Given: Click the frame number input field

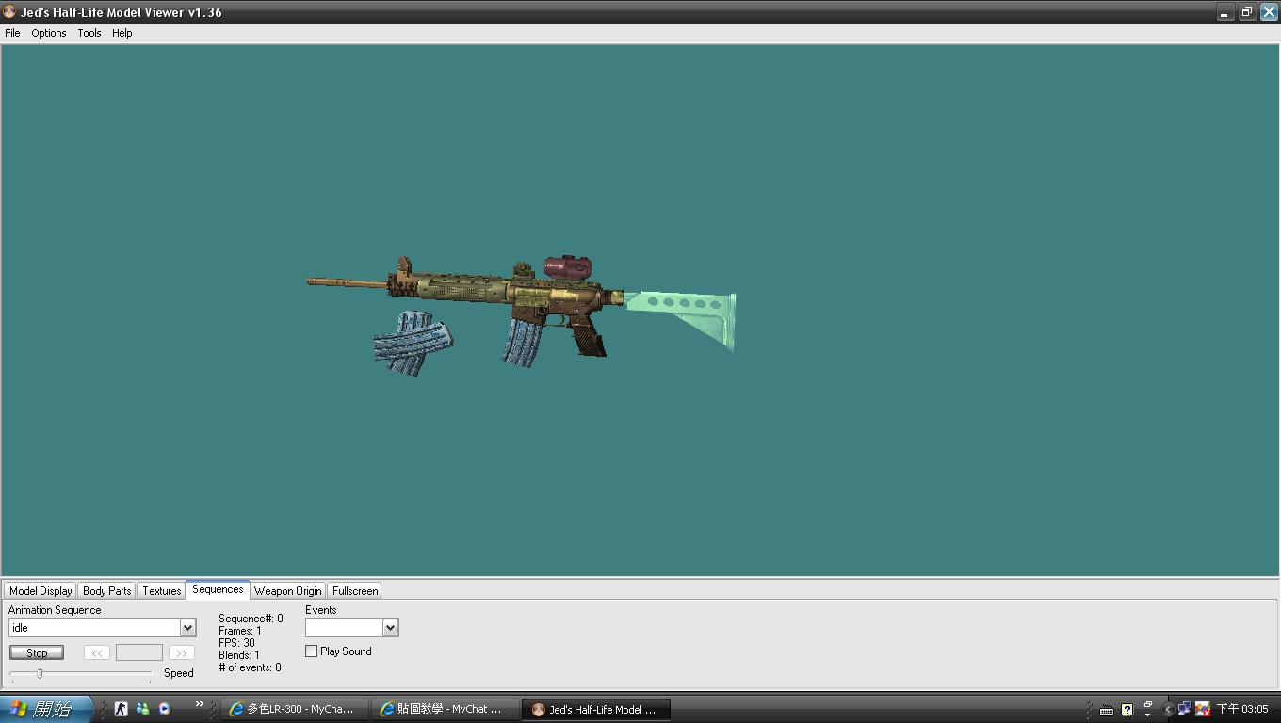Looking at the screenshot, I should [139, 652].
